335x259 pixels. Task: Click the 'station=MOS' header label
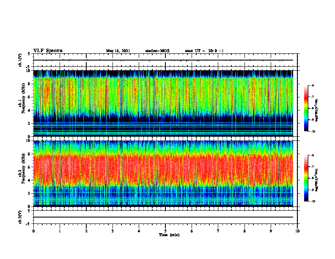pos(157,51)
